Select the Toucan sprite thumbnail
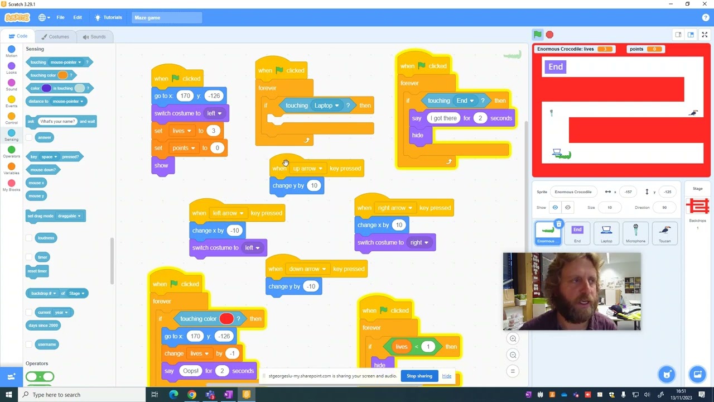 click(x=664, y=233)
